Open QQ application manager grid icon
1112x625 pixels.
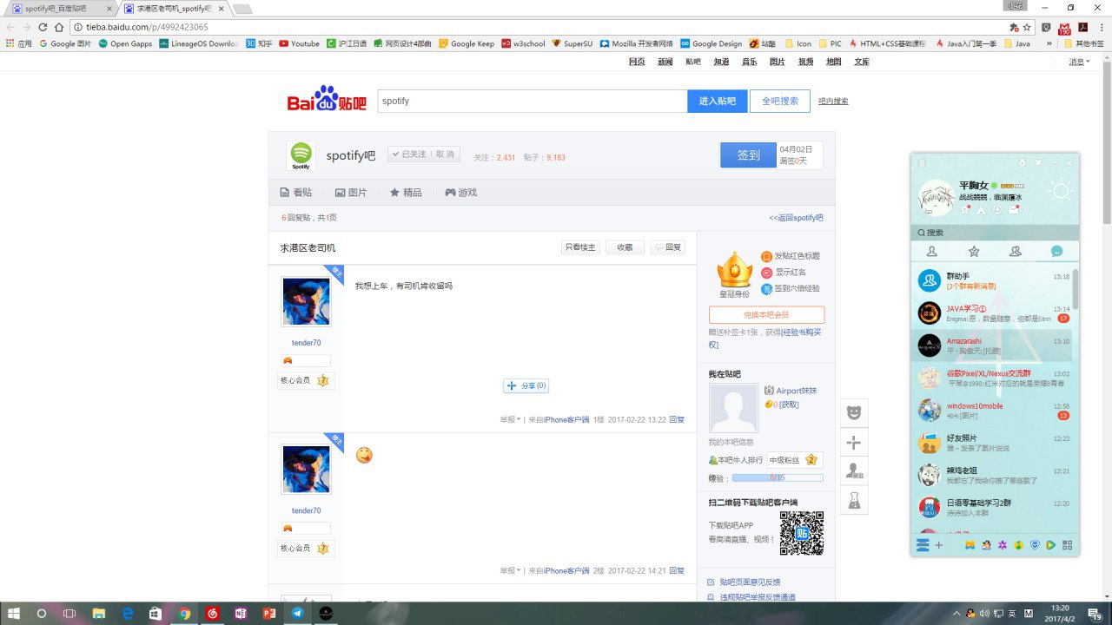pyautogui.click(x=1067, y=545)
